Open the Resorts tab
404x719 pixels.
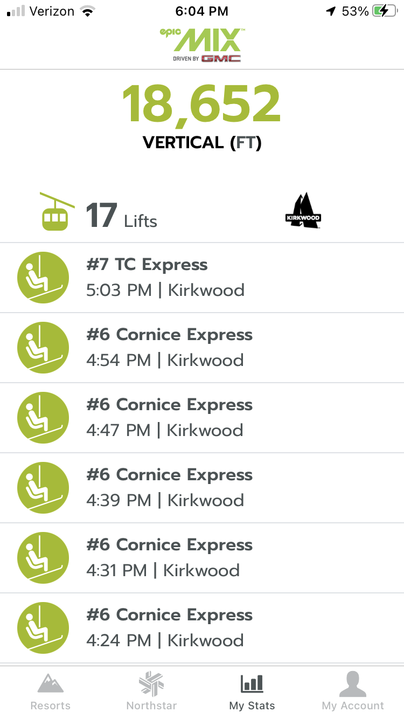(x=50, y=692)
